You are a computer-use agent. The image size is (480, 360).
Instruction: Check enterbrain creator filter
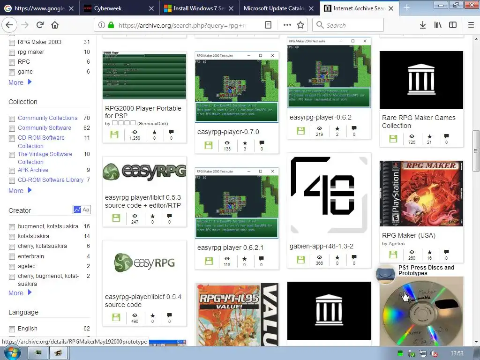(12, 256)
